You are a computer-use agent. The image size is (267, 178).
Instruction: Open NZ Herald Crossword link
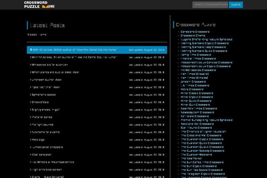click(194, 116)
